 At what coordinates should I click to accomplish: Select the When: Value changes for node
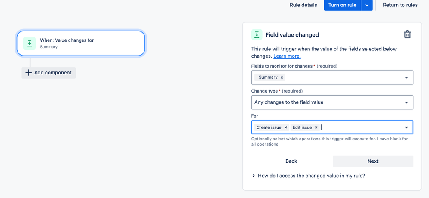coord(81,43)
